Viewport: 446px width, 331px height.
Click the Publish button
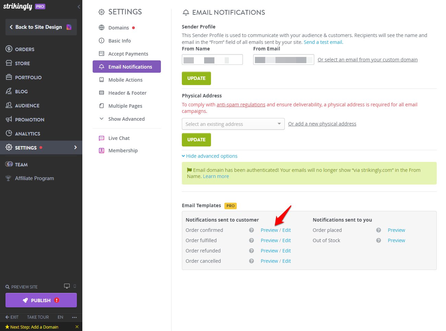click(x=41, y=300)
